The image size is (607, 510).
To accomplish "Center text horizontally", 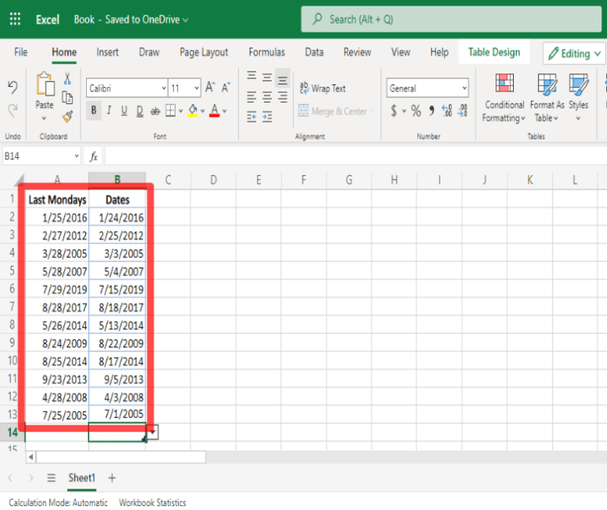I will pyautogui.click(x=267, y=97).
